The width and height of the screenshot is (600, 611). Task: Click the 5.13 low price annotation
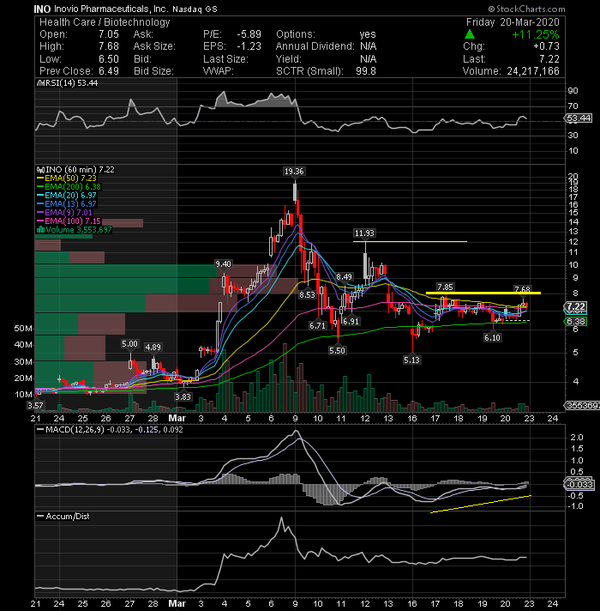point(411,360)
